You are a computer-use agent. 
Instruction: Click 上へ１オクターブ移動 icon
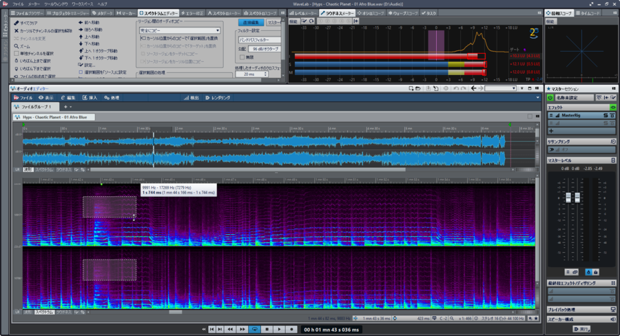coord(81,51)
